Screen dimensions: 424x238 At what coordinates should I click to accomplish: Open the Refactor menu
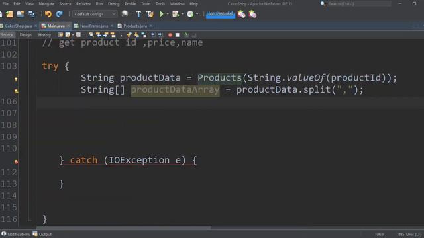[x=83, y=4]
